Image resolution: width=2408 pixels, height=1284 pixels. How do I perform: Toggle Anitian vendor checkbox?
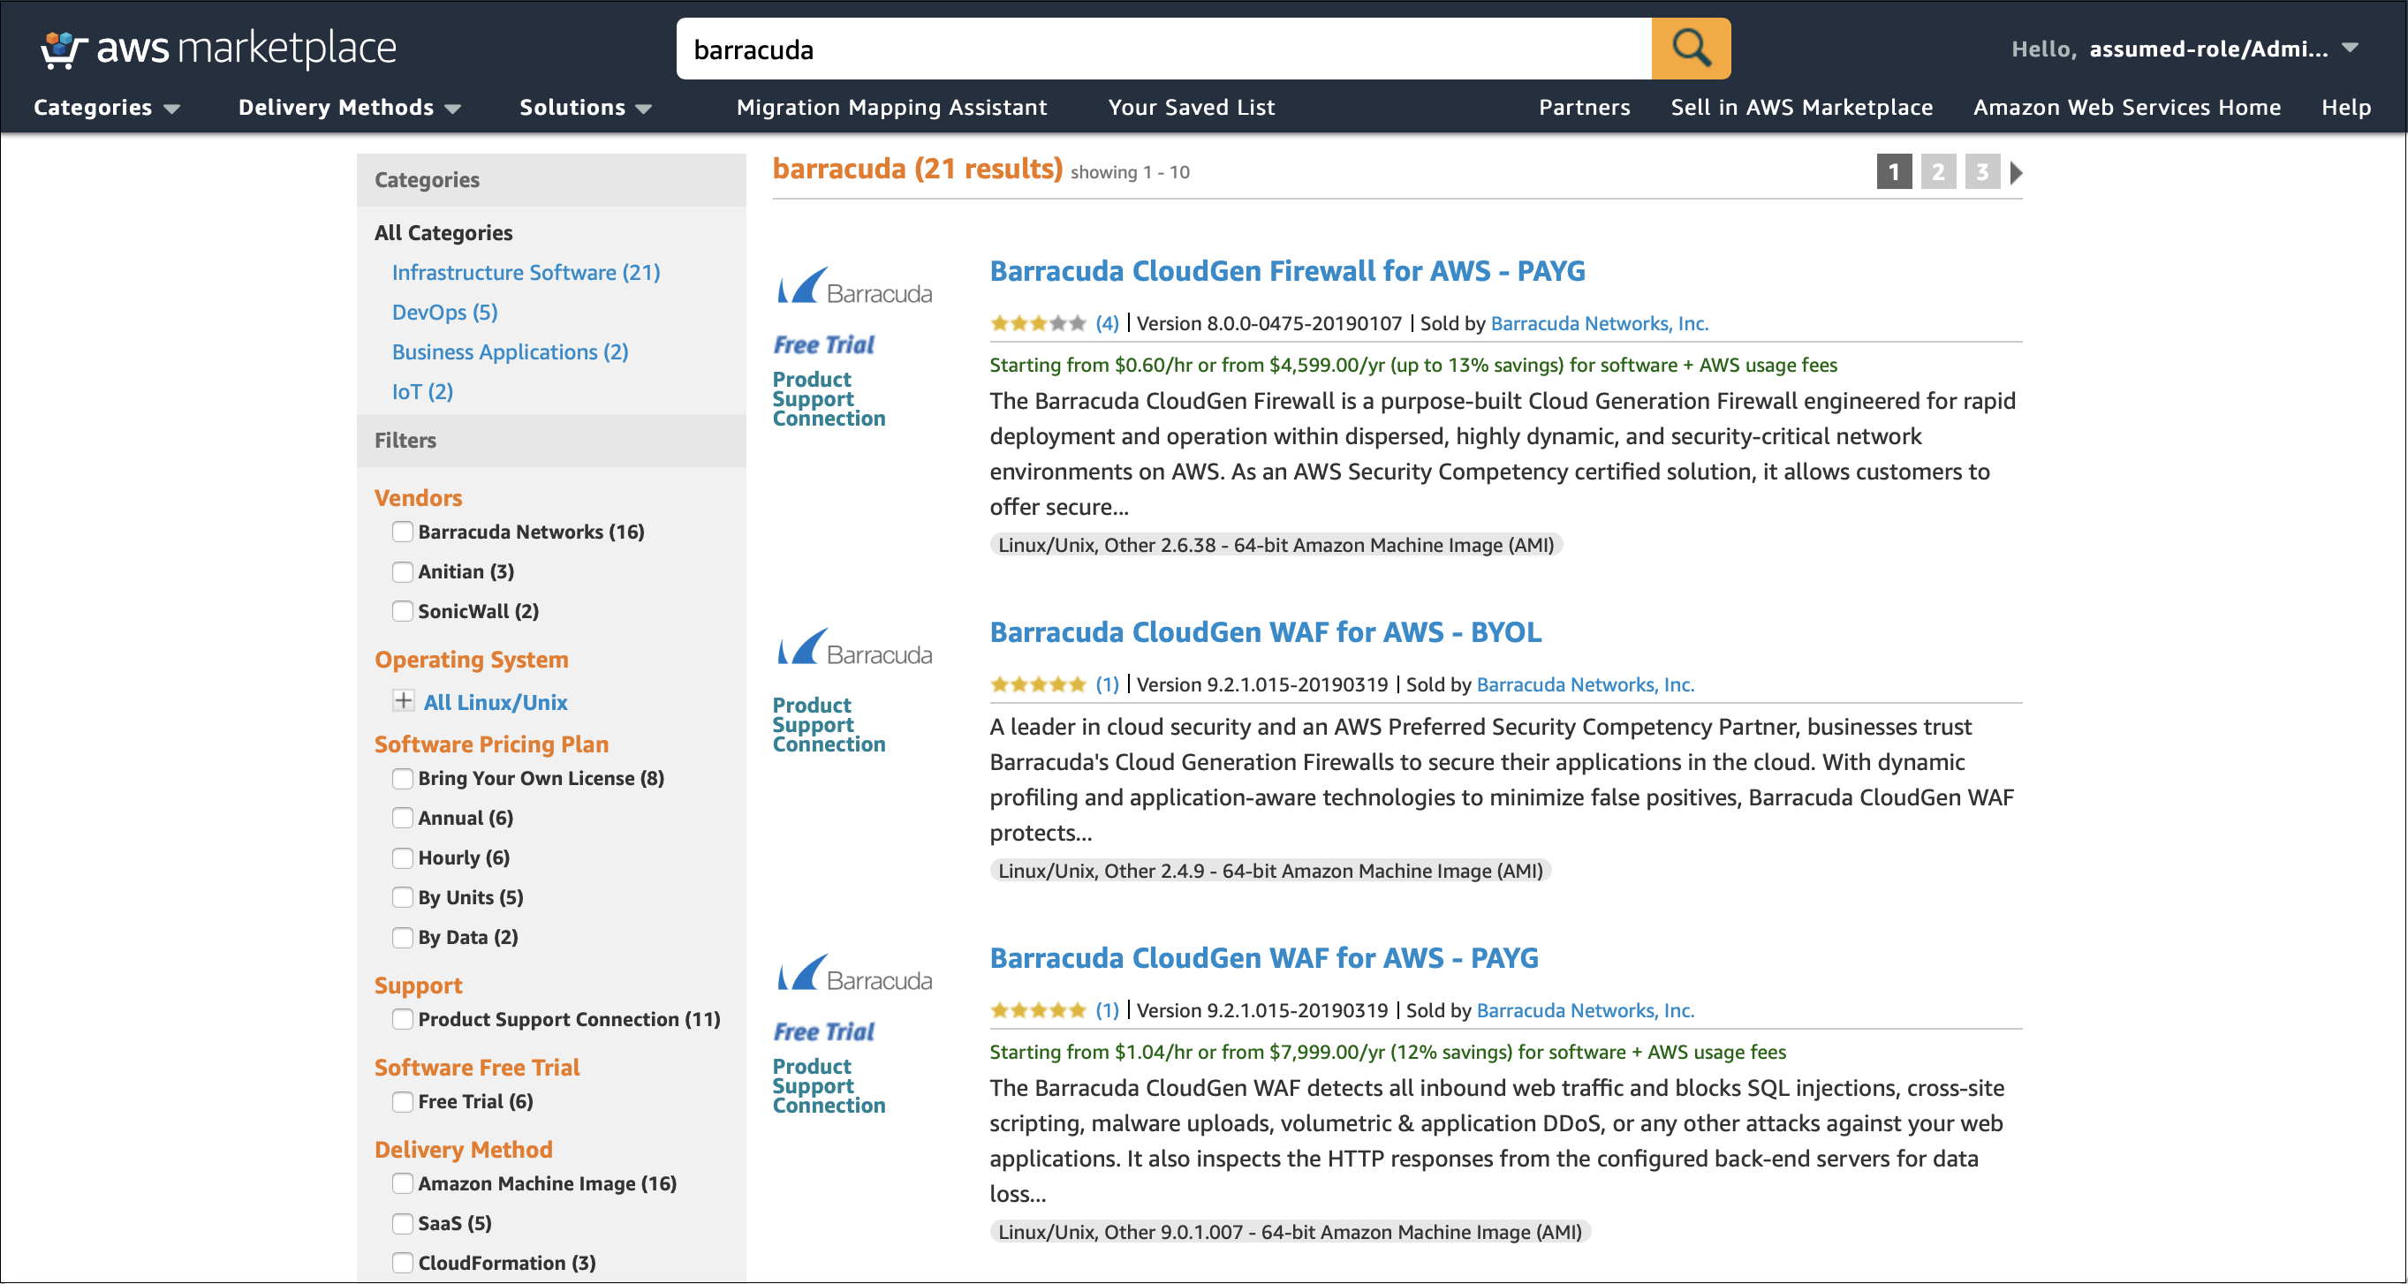coord(402,571)
